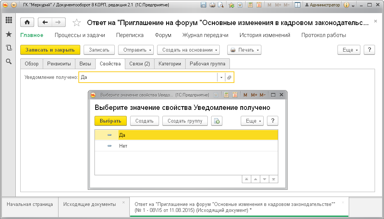Switch to Визы tab
Viewport: 384px width, 219px height.
(x=85, y=64)
